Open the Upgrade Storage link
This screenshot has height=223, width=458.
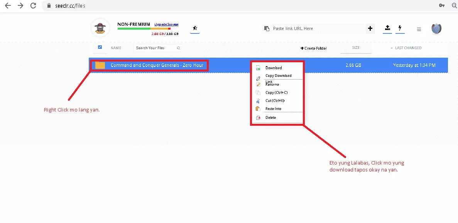(x=166, y=25)
